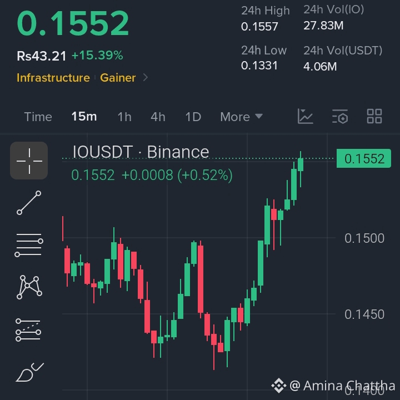The image size is (400, 400).
Task: Click the green 0.1552 price axis label
Action: pos(364,158)
